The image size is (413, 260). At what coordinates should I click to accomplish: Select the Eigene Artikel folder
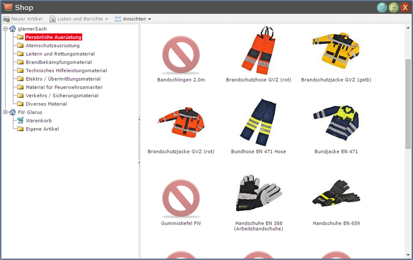point(42,129)
